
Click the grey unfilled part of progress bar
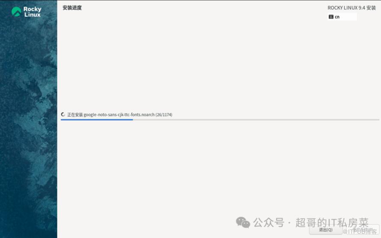coord(256,120)
